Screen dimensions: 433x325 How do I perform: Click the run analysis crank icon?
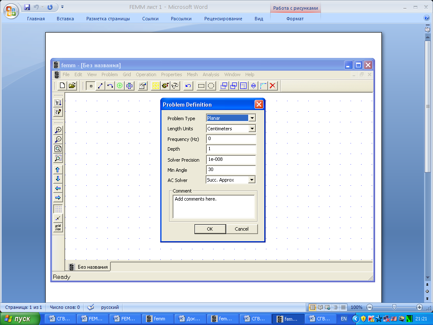(165, 86)
